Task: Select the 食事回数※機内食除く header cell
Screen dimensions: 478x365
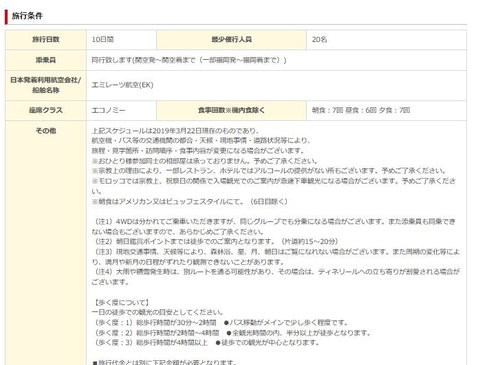Action: pyautogui.click(x=231, y=110)
